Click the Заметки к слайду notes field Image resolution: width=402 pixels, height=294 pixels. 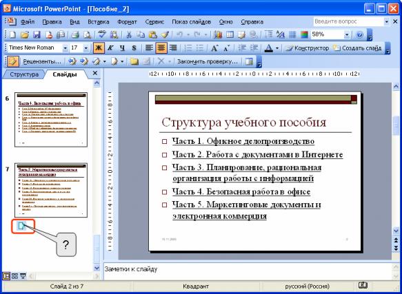[x=248, y=271]
